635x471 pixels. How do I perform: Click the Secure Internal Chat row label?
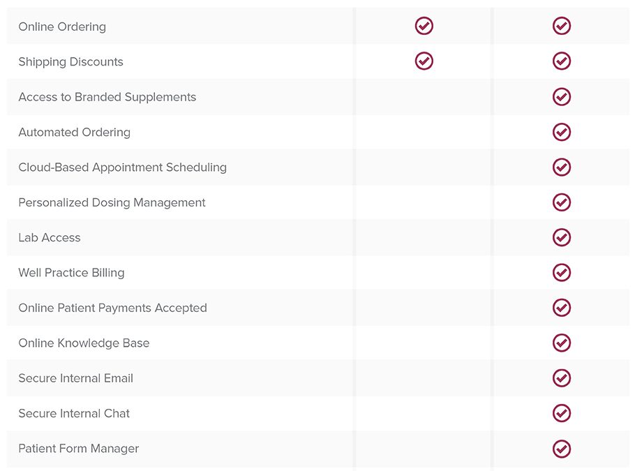coord(74,413)
